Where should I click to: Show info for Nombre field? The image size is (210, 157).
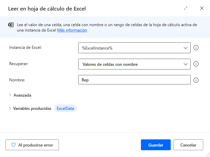point(196,80)
